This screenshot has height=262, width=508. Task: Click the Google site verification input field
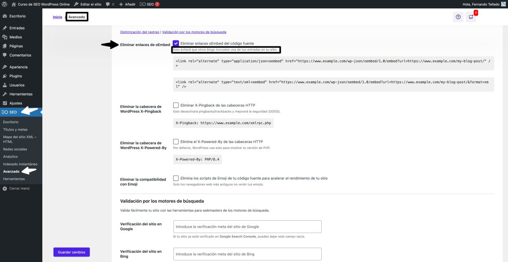pyautogui.click(x=247, y=226)
